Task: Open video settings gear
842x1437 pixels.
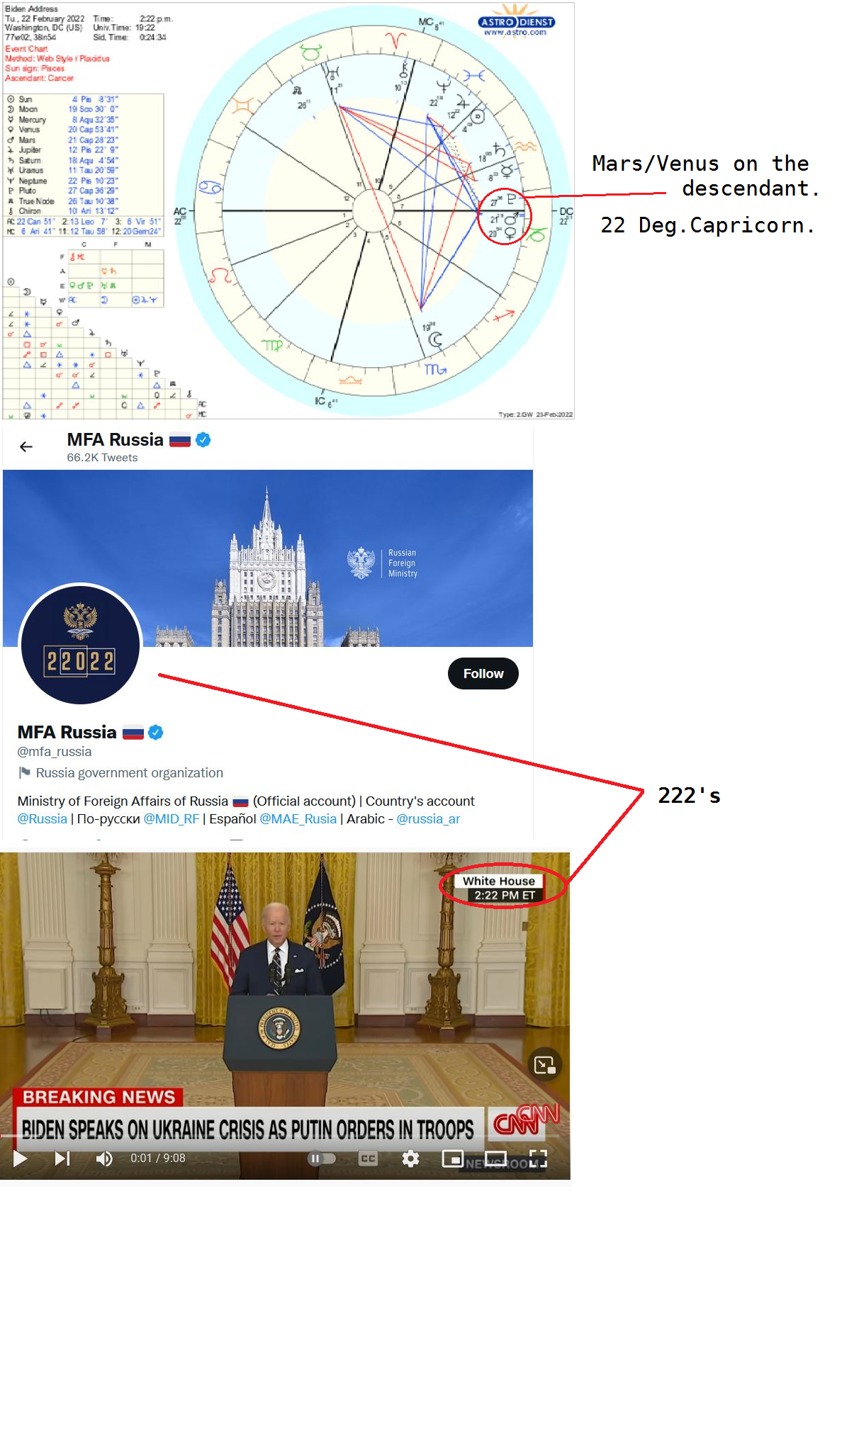Action: (x=410, y=1159)
